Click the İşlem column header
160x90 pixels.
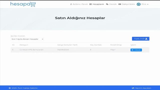pos(133,45)
